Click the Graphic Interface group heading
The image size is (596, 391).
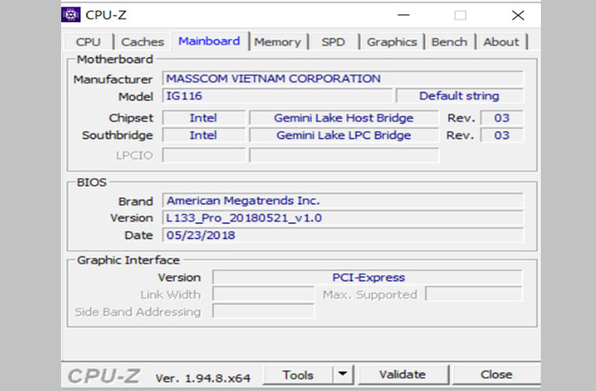128,260
